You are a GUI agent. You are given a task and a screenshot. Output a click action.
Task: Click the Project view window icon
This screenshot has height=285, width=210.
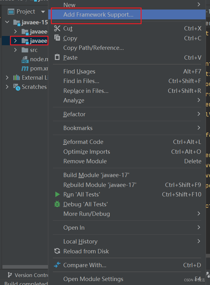11,12
